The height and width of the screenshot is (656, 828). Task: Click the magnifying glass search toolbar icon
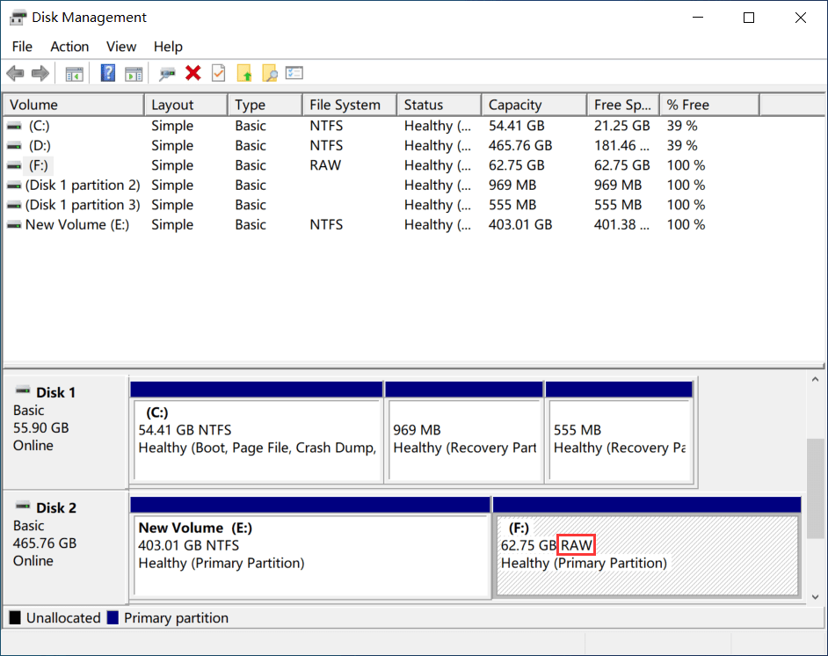270,74
